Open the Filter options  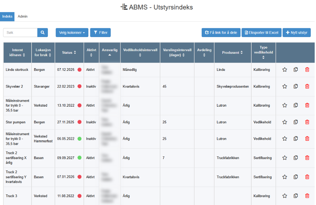(x=101, y=32)
